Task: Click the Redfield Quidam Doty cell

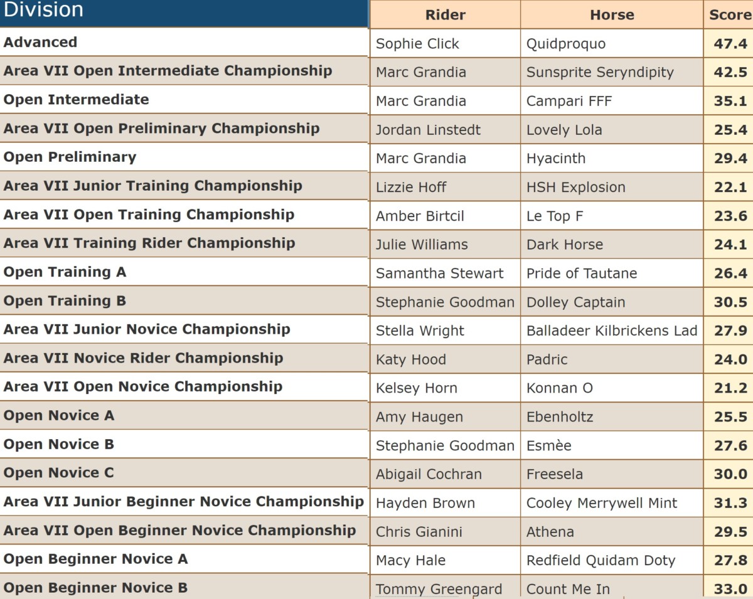Action: tap(612, 560)
